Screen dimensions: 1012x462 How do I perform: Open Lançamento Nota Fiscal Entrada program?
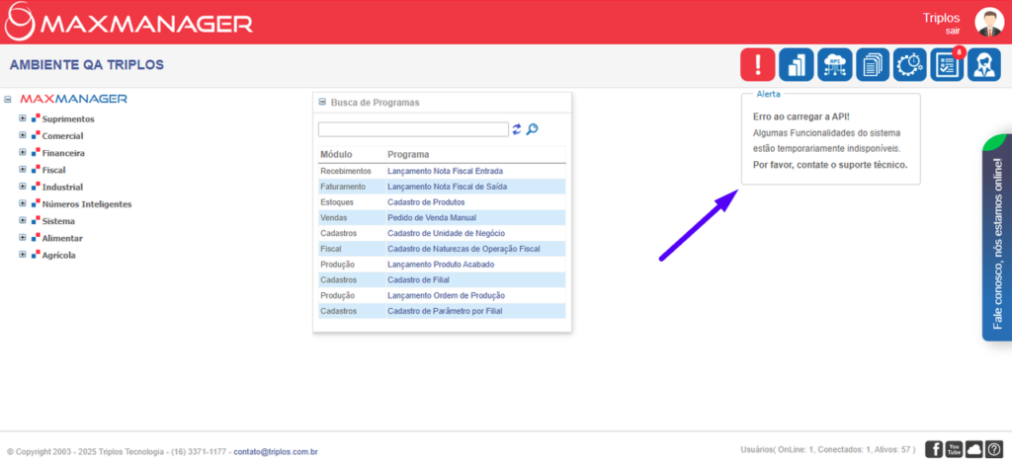[x=445, y=171]
